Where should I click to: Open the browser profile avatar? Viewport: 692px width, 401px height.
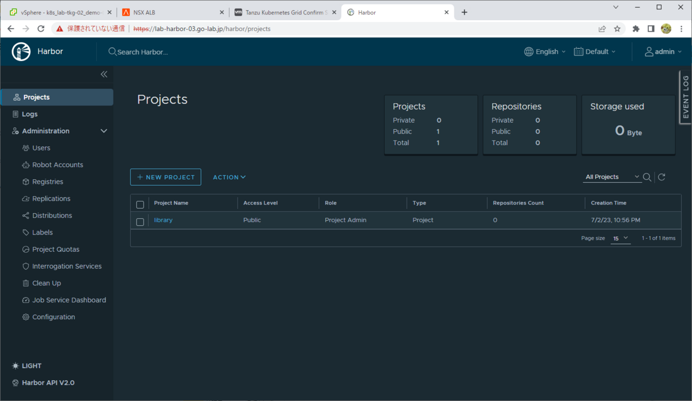pyautogui.click(x=666, y=28)
